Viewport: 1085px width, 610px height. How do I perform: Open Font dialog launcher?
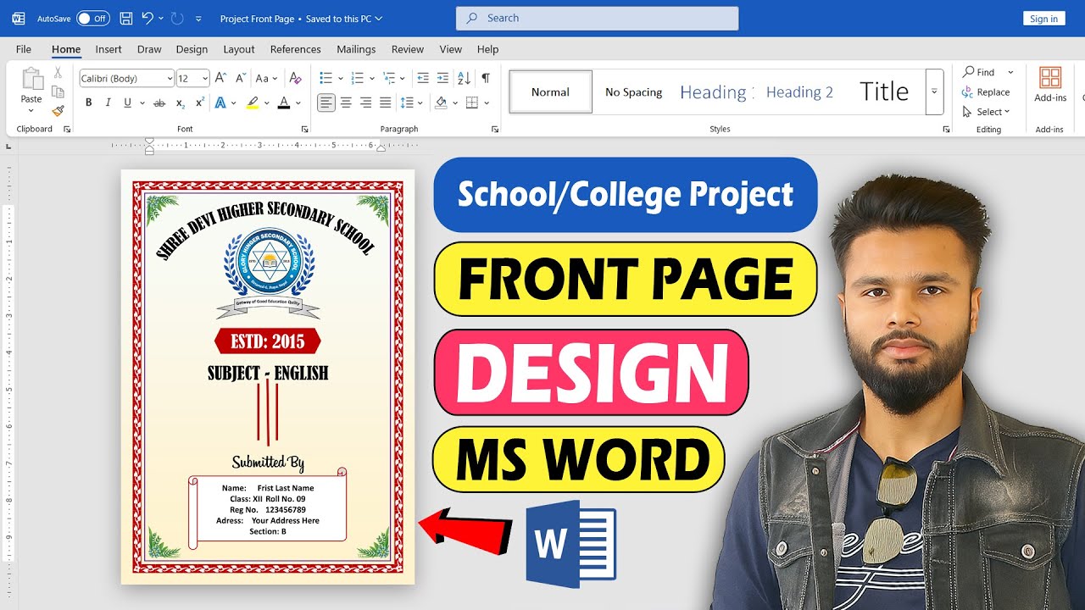[x=304, y=129]
